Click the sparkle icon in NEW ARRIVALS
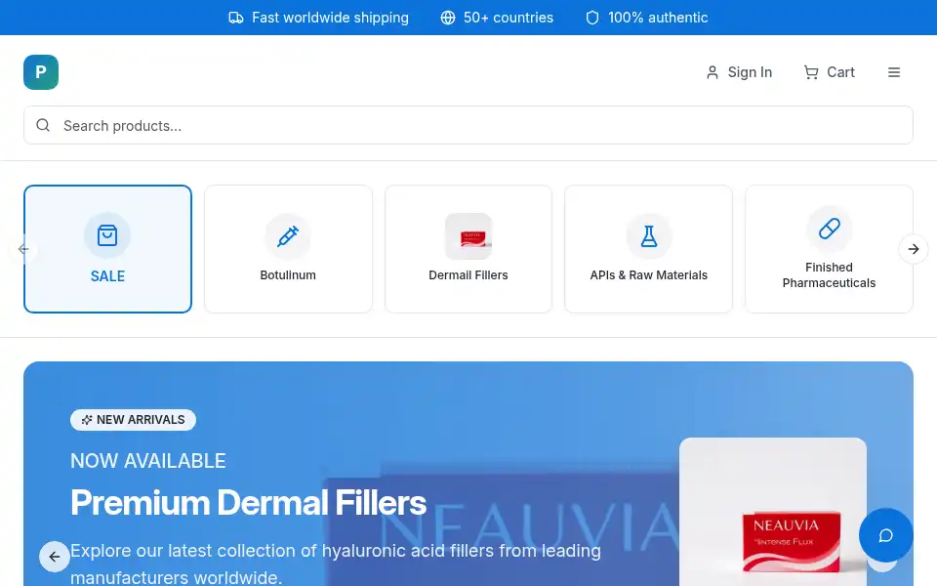 [87, 420]
